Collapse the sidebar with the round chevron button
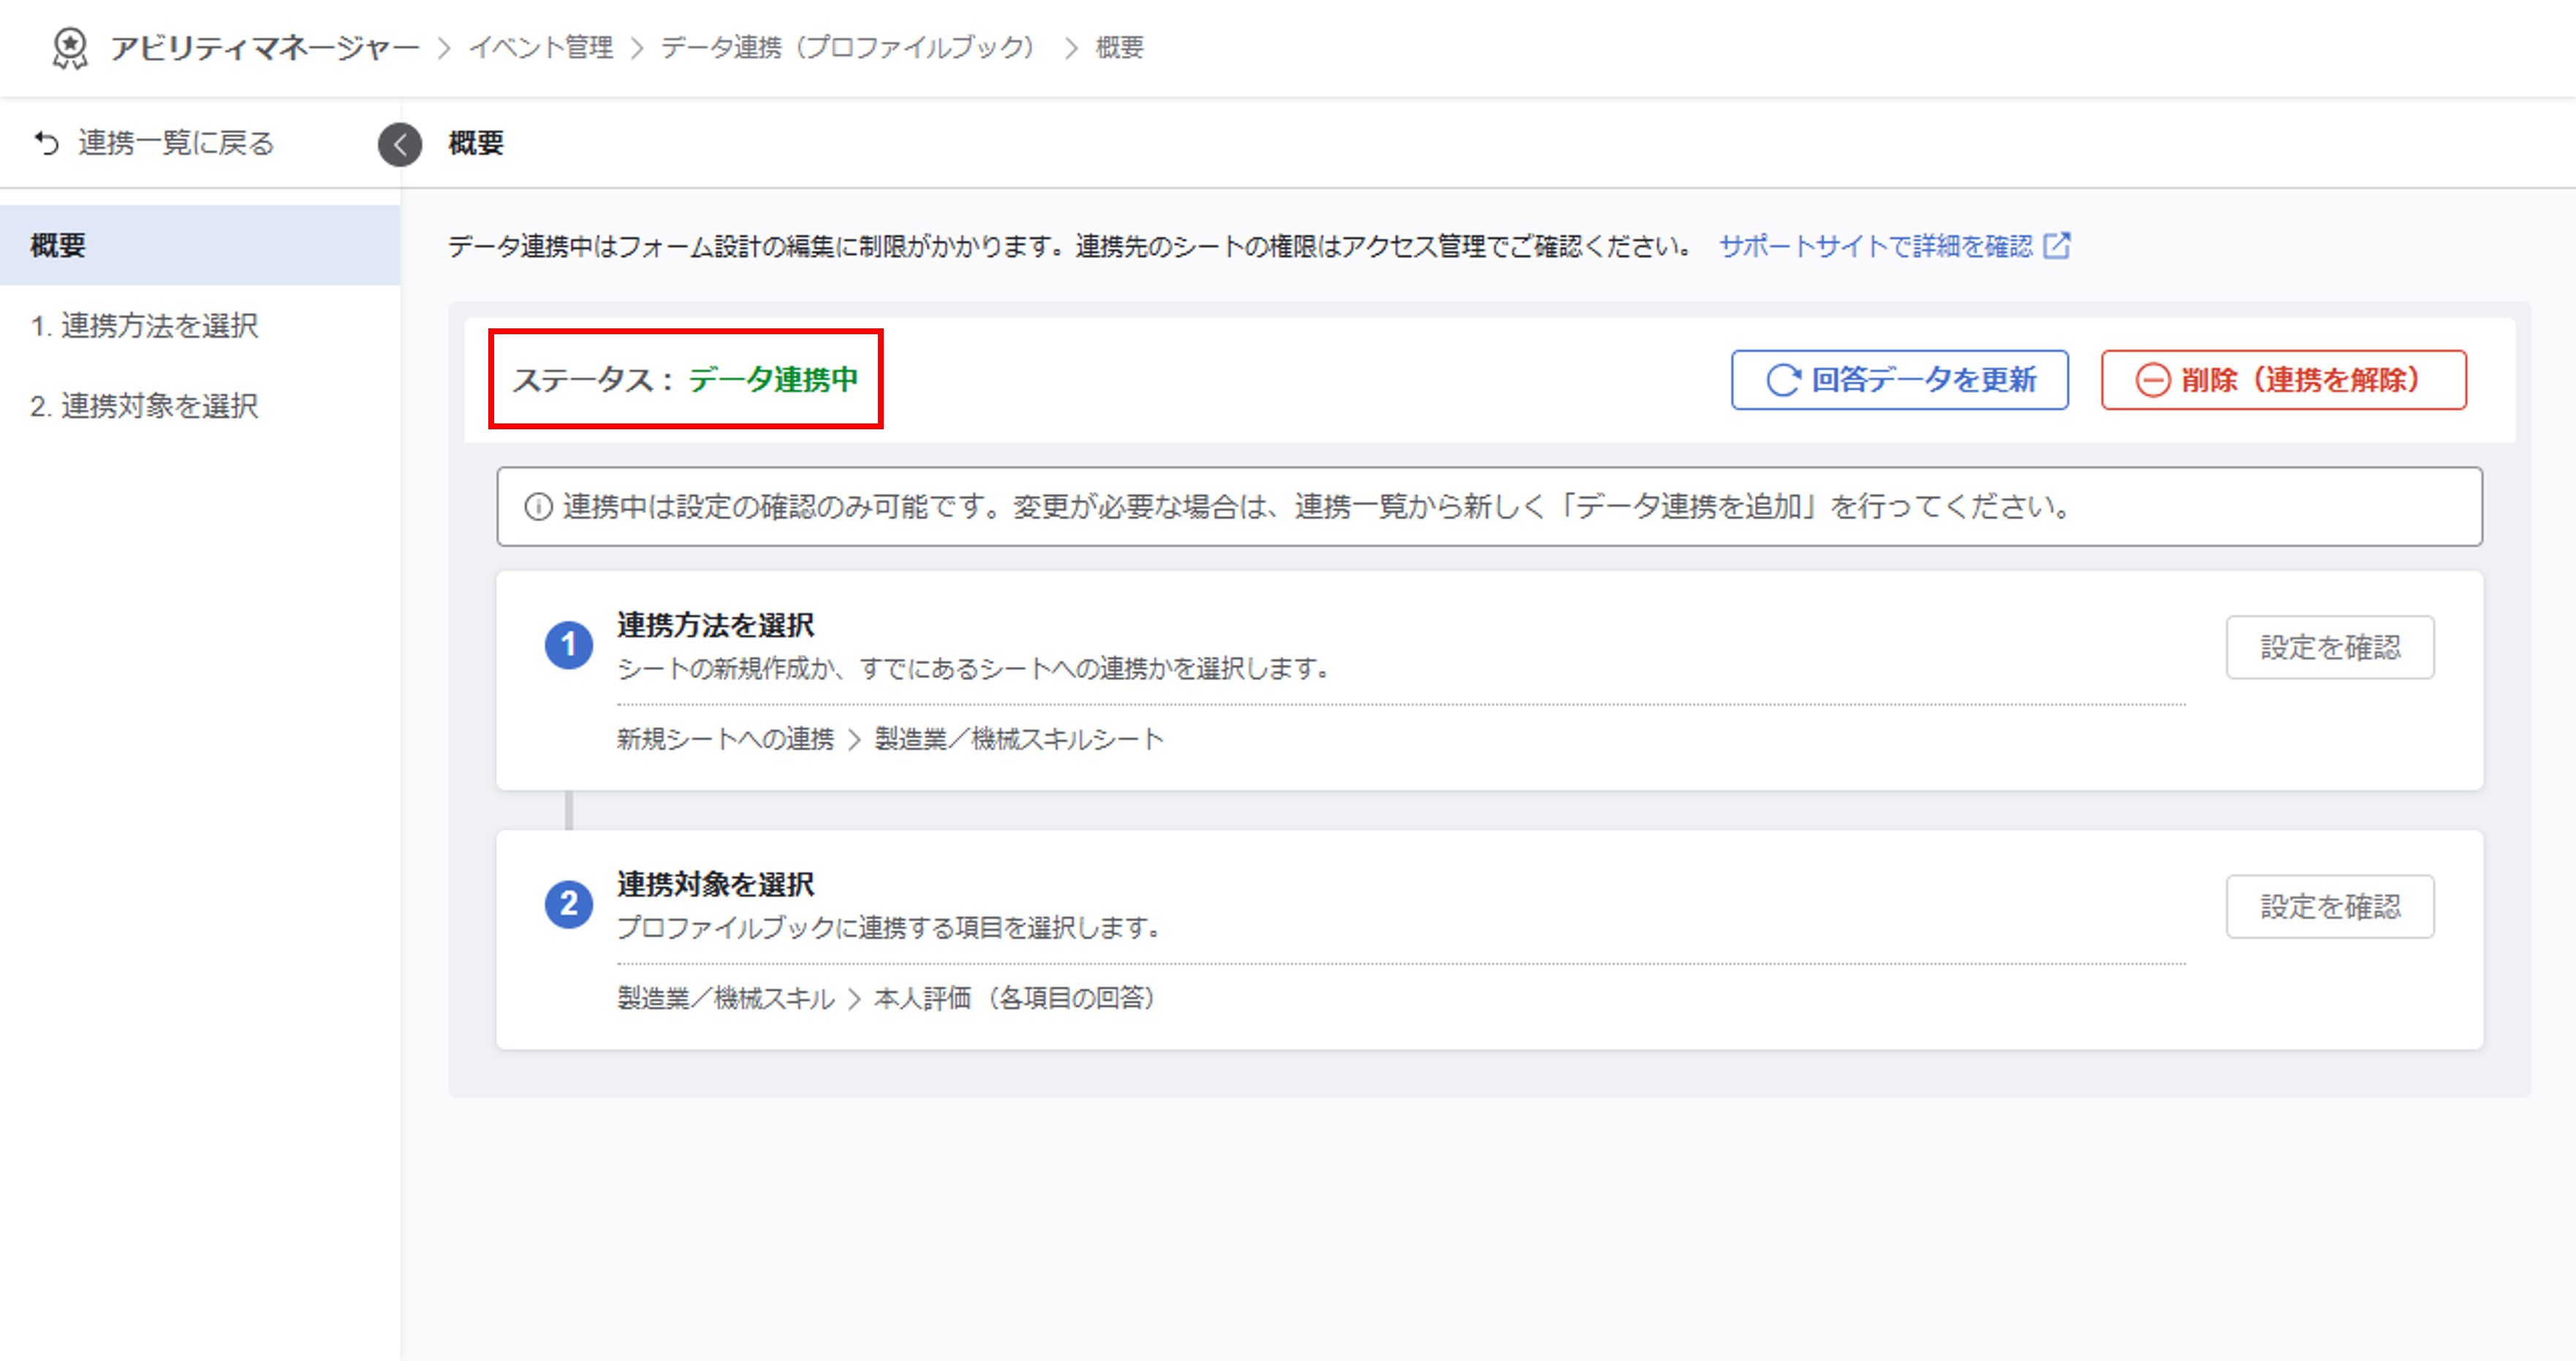Image resolution: width=2576 pixels, height=1361 pixels. click(399, 144)
